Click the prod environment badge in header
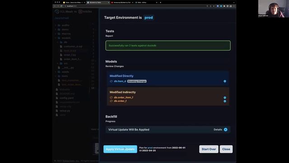 point(149,18)
